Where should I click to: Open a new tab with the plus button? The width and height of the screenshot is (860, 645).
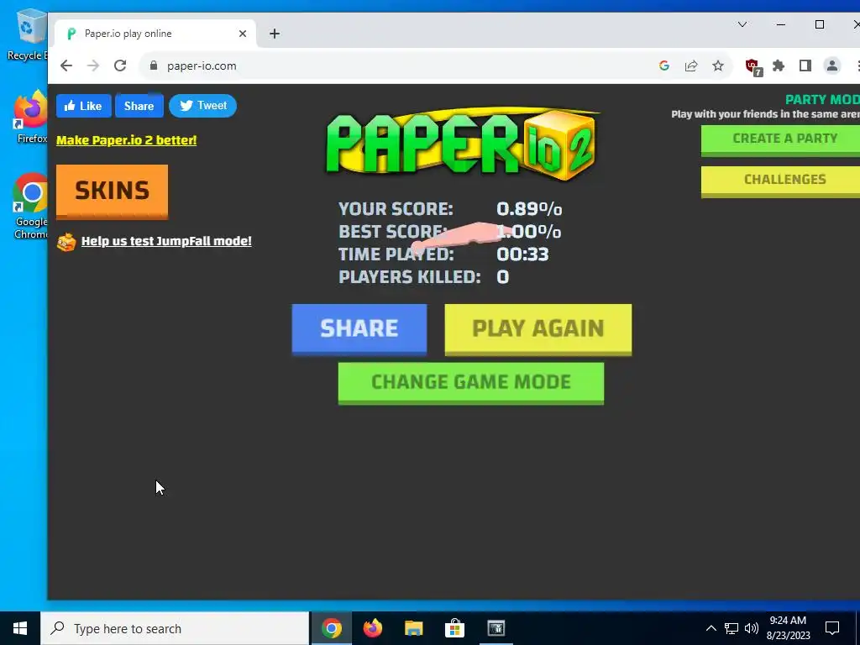point(275,34)
